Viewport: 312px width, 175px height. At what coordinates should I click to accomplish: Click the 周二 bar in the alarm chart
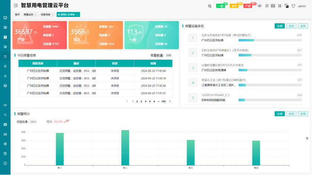coord(125,148)
